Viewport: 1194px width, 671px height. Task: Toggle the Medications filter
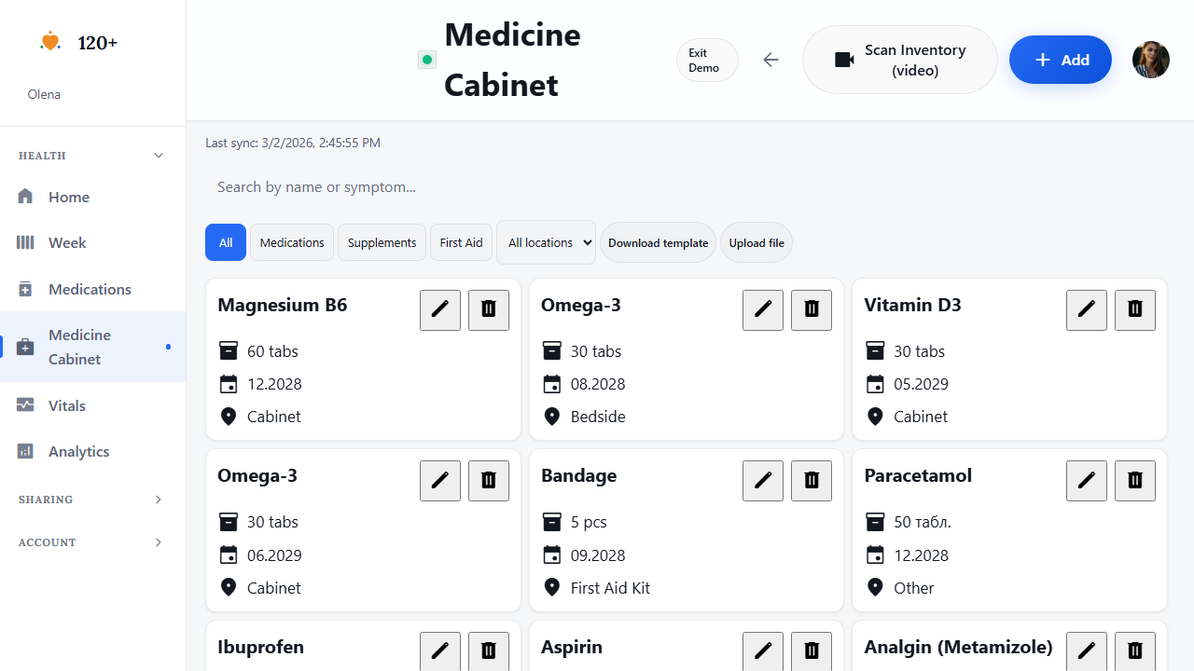[x=291, y=242]
